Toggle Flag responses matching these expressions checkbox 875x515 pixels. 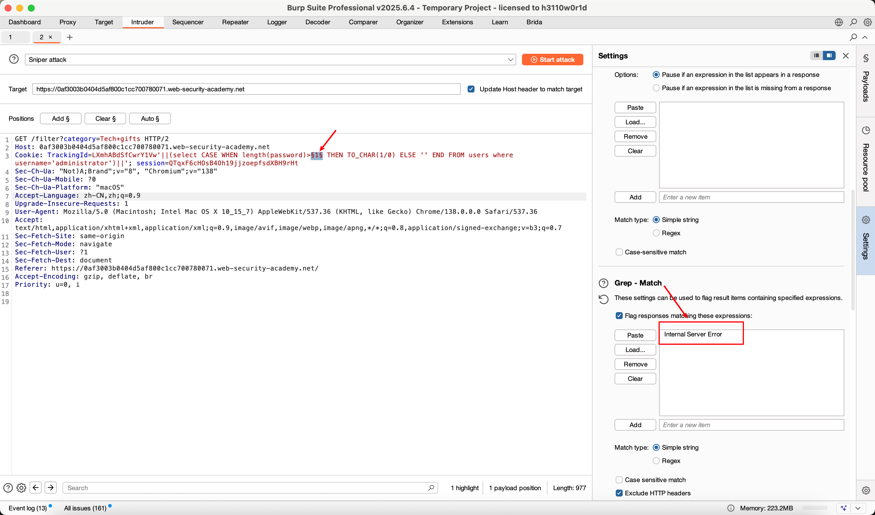point(619,316)
